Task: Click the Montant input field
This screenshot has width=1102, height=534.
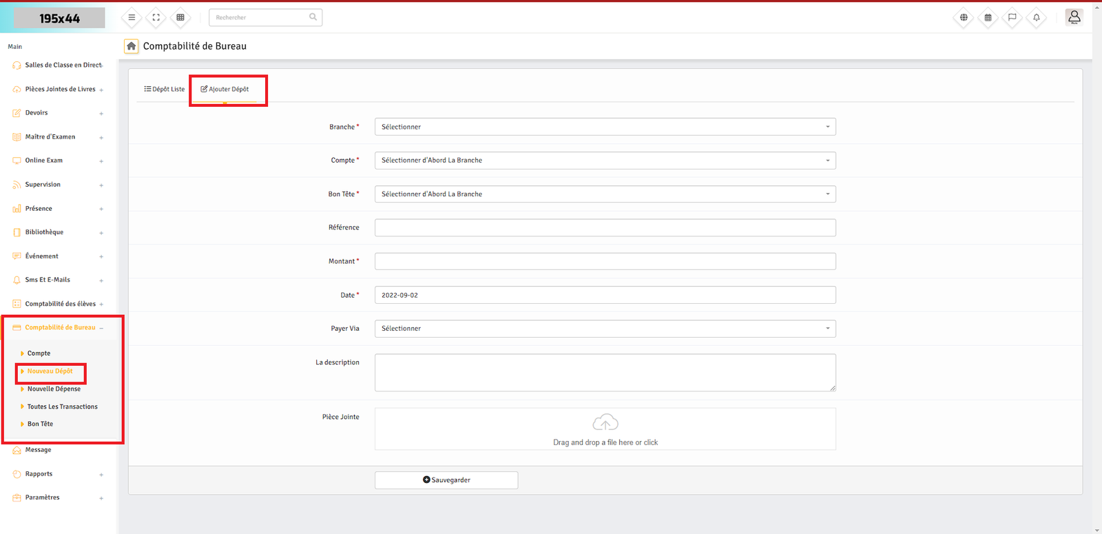Action: pos(605,261)
